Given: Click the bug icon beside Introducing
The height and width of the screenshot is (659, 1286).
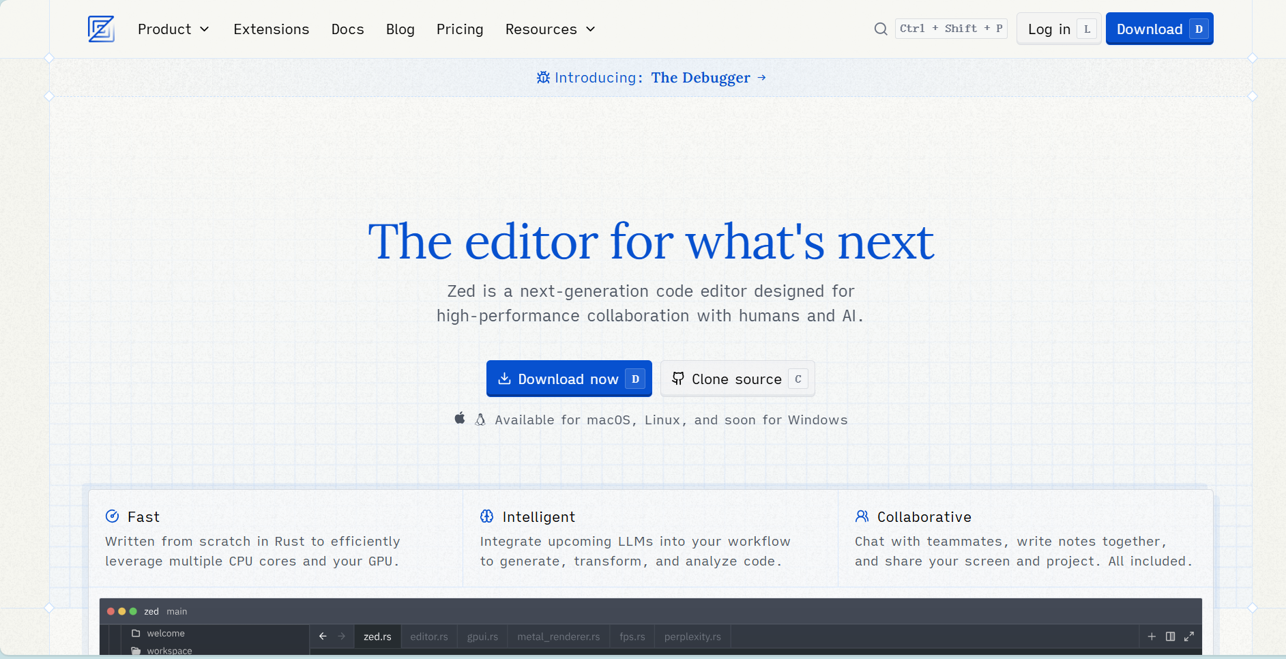Looking at the screenshot, I should pyautogui.click(x=543, y=77).
